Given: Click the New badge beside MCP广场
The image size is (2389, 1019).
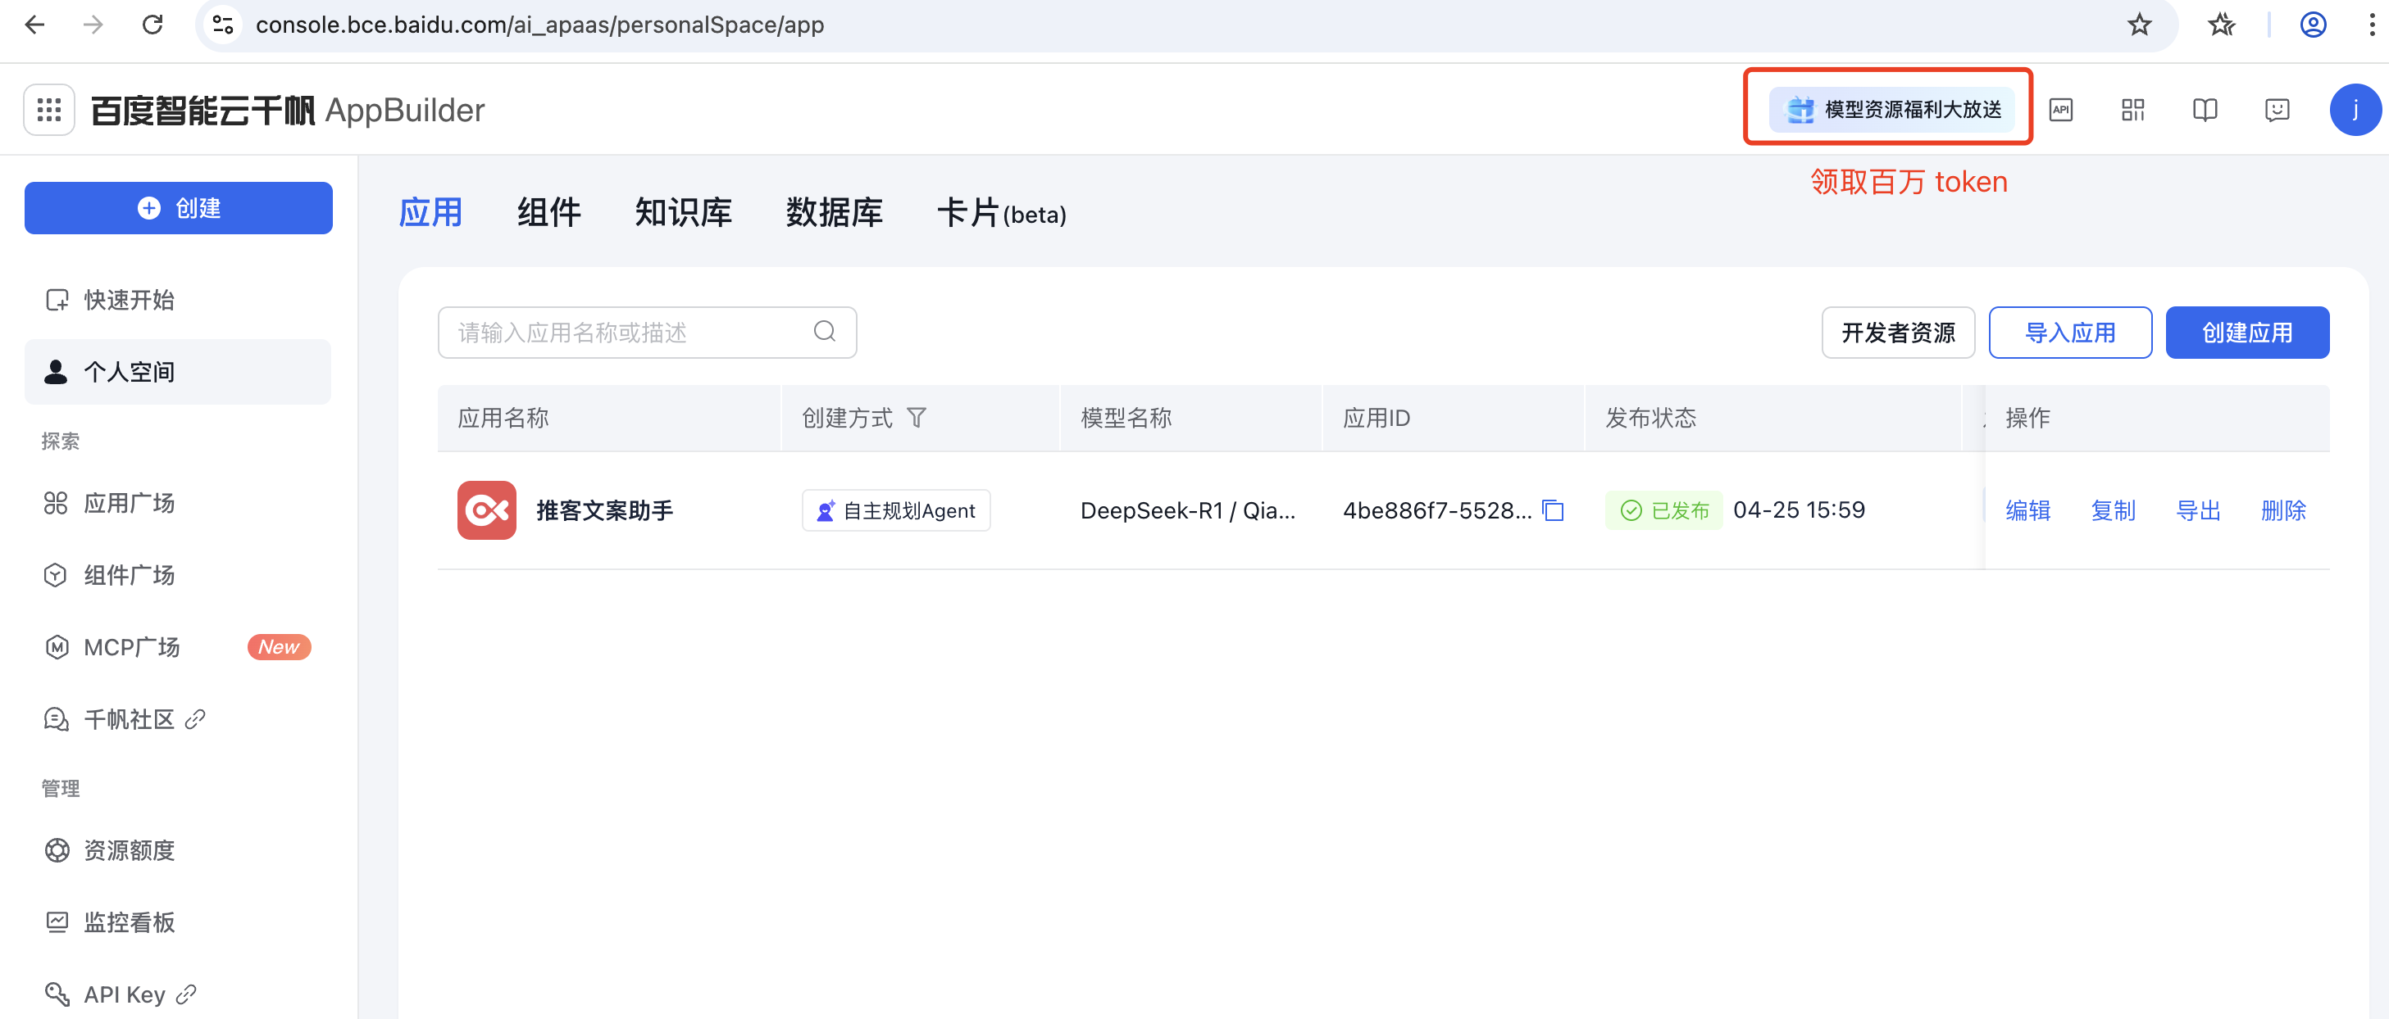Looking at the screenshot, I should 279,646.
